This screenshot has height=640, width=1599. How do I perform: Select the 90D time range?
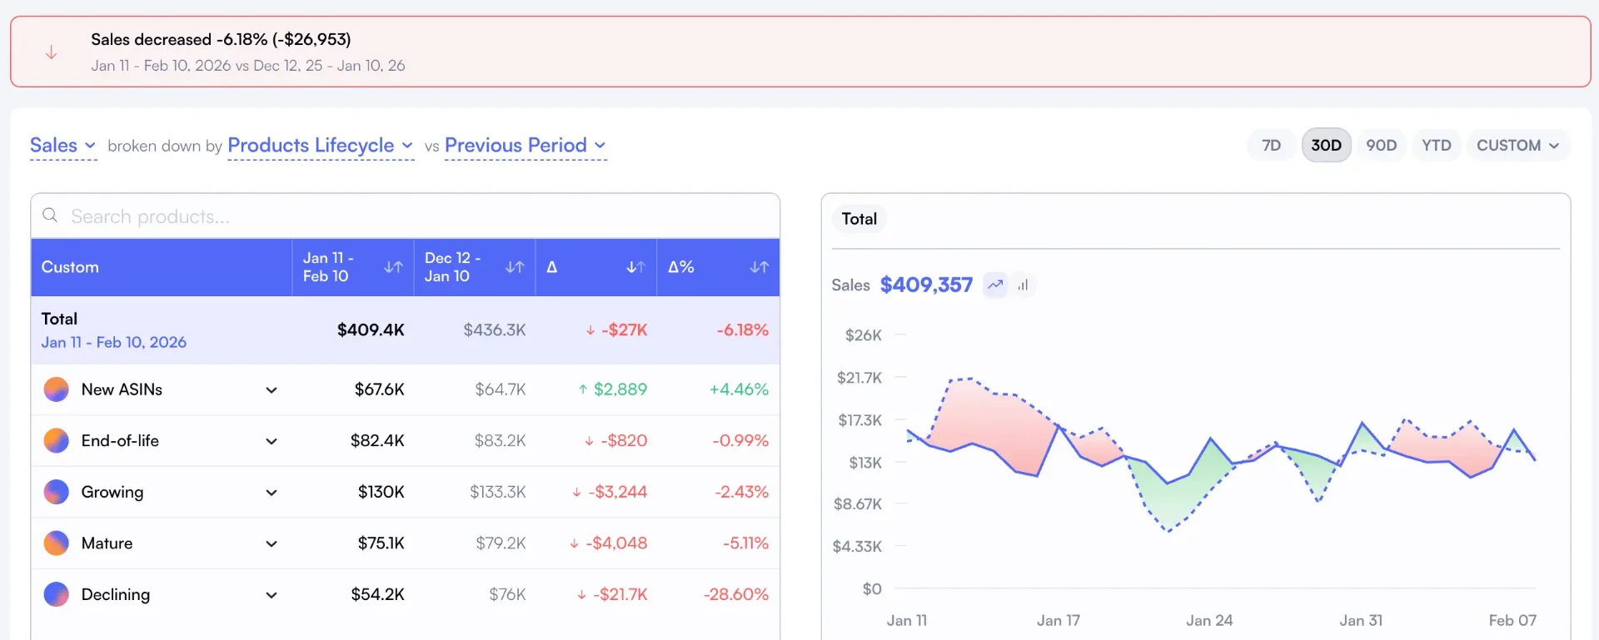(x=1381, y=146)
